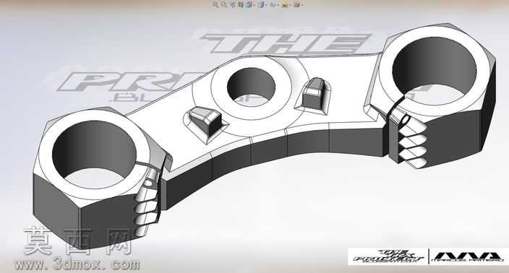Screen dimensions: 509x273
Task: Click the Hide/Show Items glasses icon
Action: (273, 5)
